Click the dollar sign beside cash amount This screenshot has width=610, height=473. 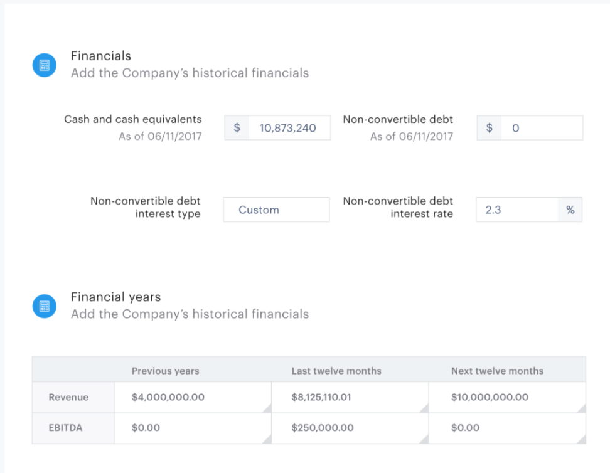pyautogui.click(x=237, y=128)
